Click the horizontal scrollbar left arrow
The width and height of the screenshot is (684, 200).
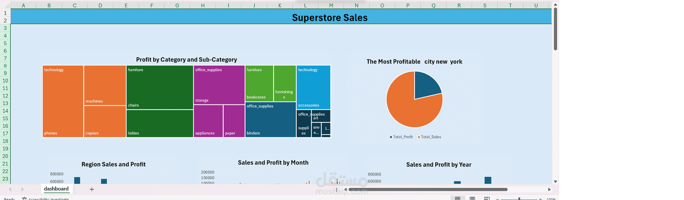pyautogui.click(x=345, y=189)
